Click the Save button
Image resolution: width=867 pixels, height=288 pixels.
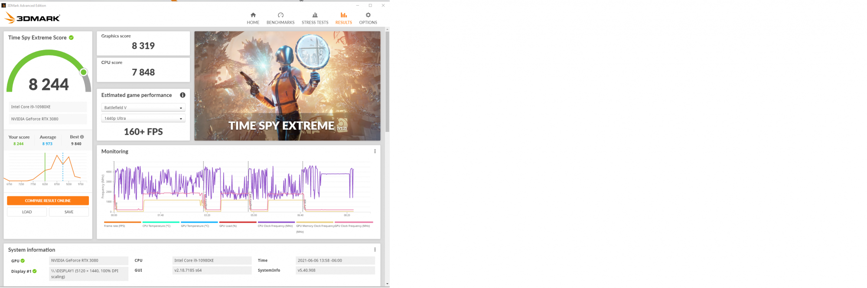click(x=69, y=212)
